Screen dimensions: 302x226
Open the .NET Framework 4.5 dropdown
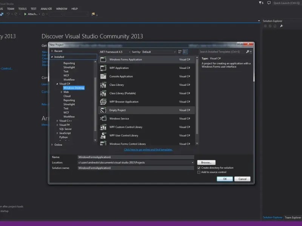(x=115, y=52)
